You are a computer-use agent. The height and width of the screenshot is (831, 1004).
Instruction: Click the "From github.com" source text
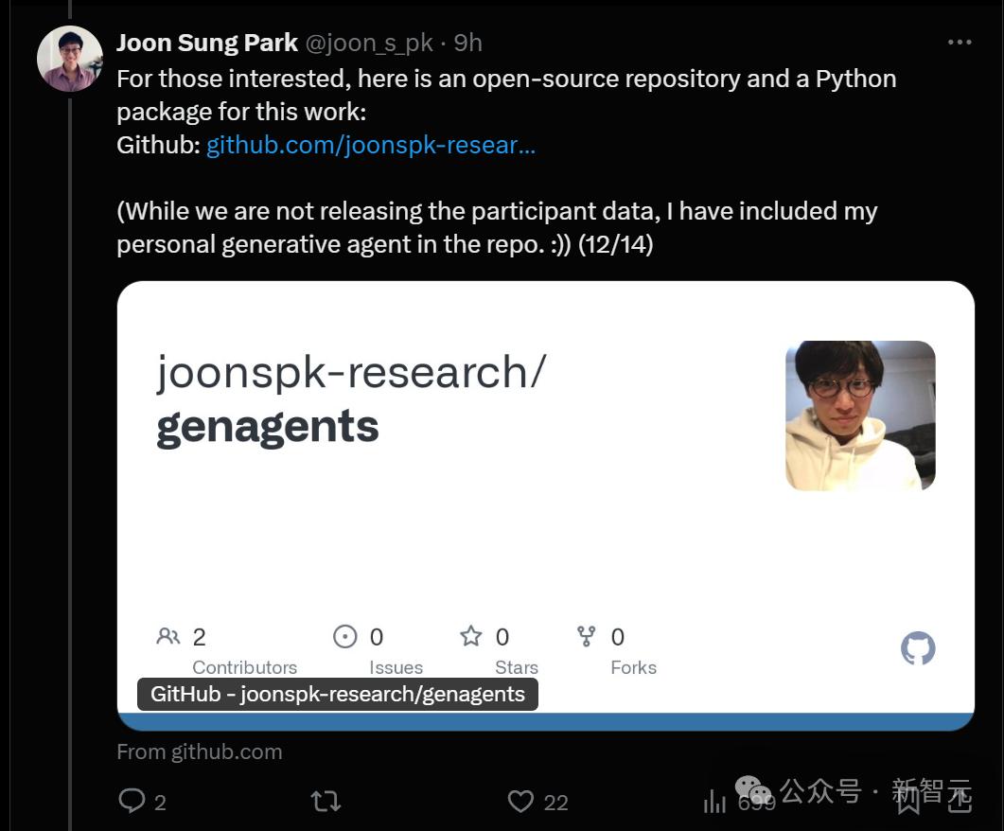[x=200, y=751]
